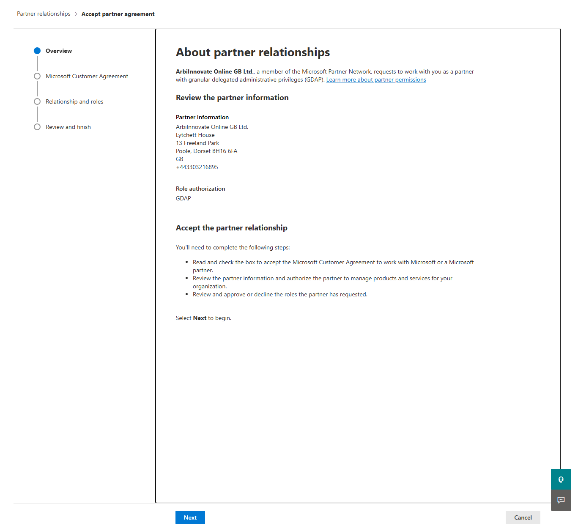Click the bullet about approving or declining roles
The height and width of the screenshot is (531, 578).
click(280, 294)
